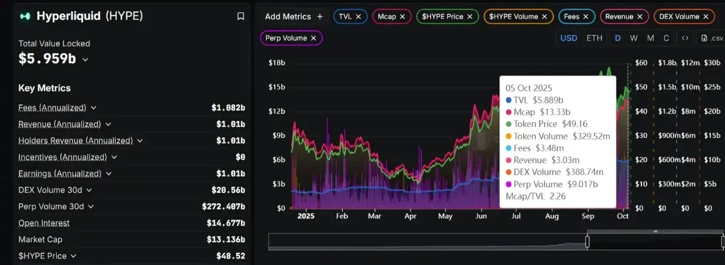Viewport: 725px width, 265px height.
Task: Click Open Interest metric label
Action: (x=44, y=223)
